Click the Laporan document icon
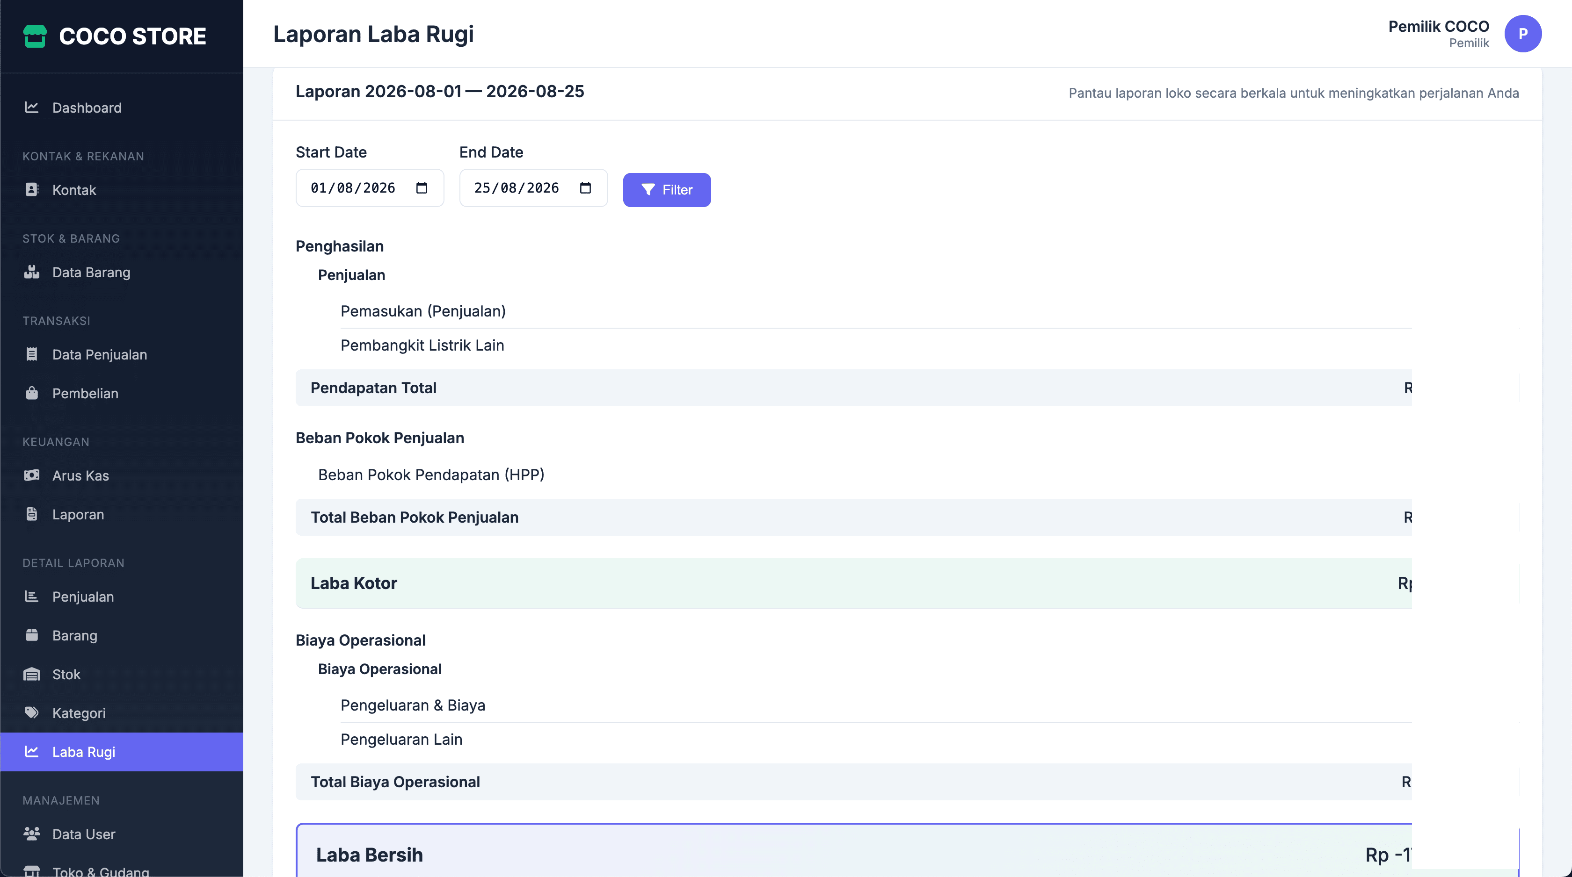Screen dimensions: 1572x877 (x=32, y=514)
